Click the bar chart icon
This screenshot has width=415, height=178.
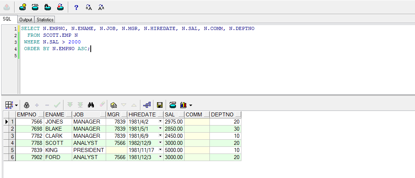(183, 105)
